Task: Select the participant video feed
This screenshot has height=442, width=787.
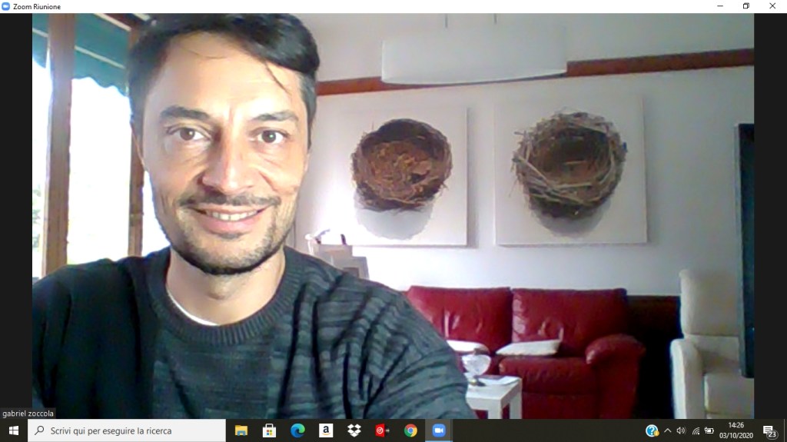Action: coord(393,215)
